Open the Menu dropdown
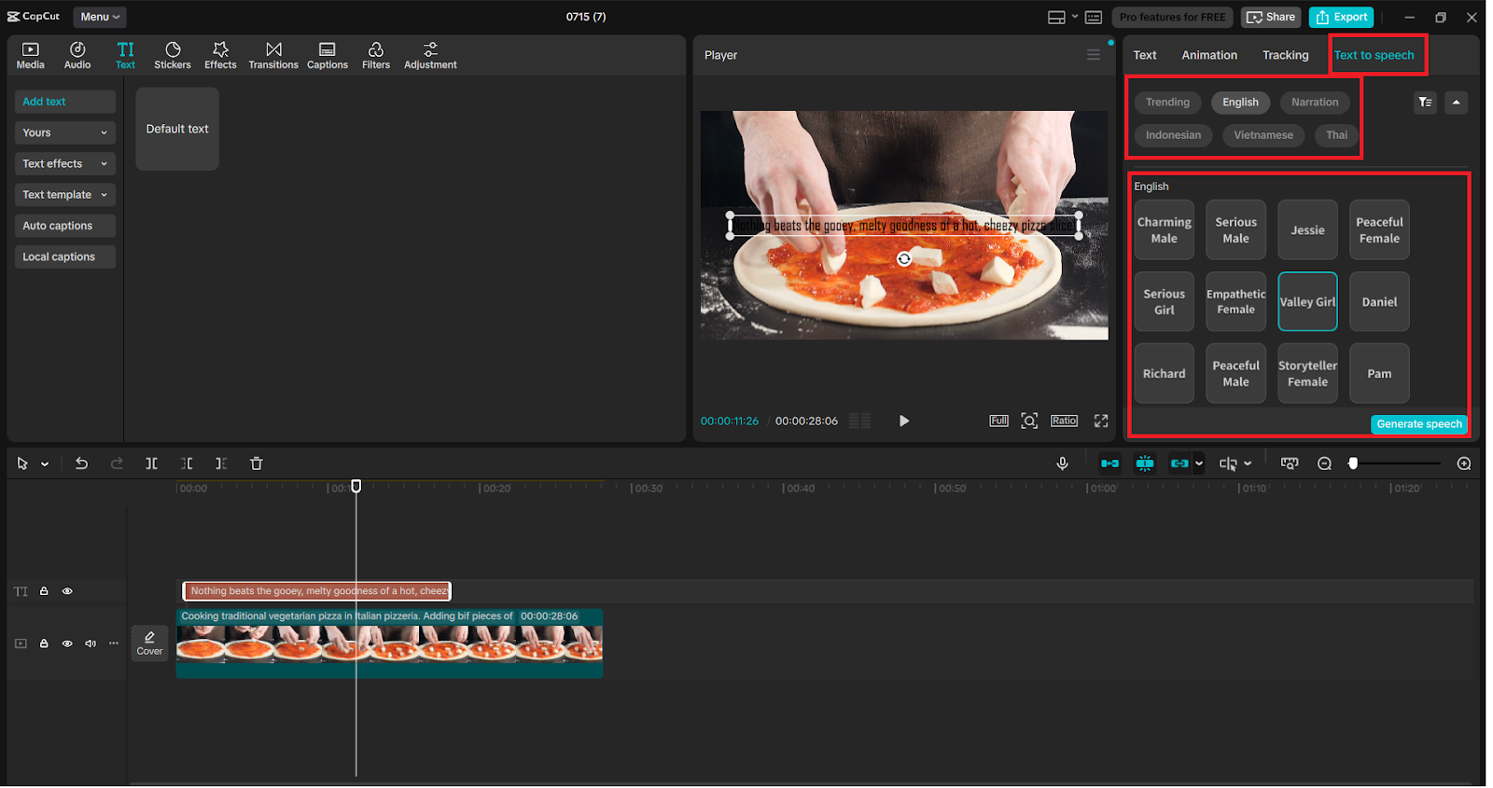1493x788 pixels. coord(99,17)
